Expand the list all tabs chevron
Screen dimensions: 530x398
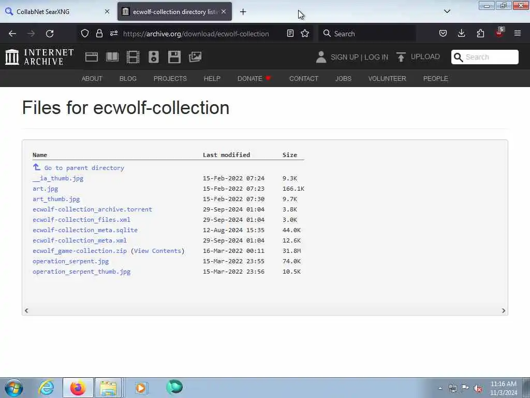(x=447, y=11)
